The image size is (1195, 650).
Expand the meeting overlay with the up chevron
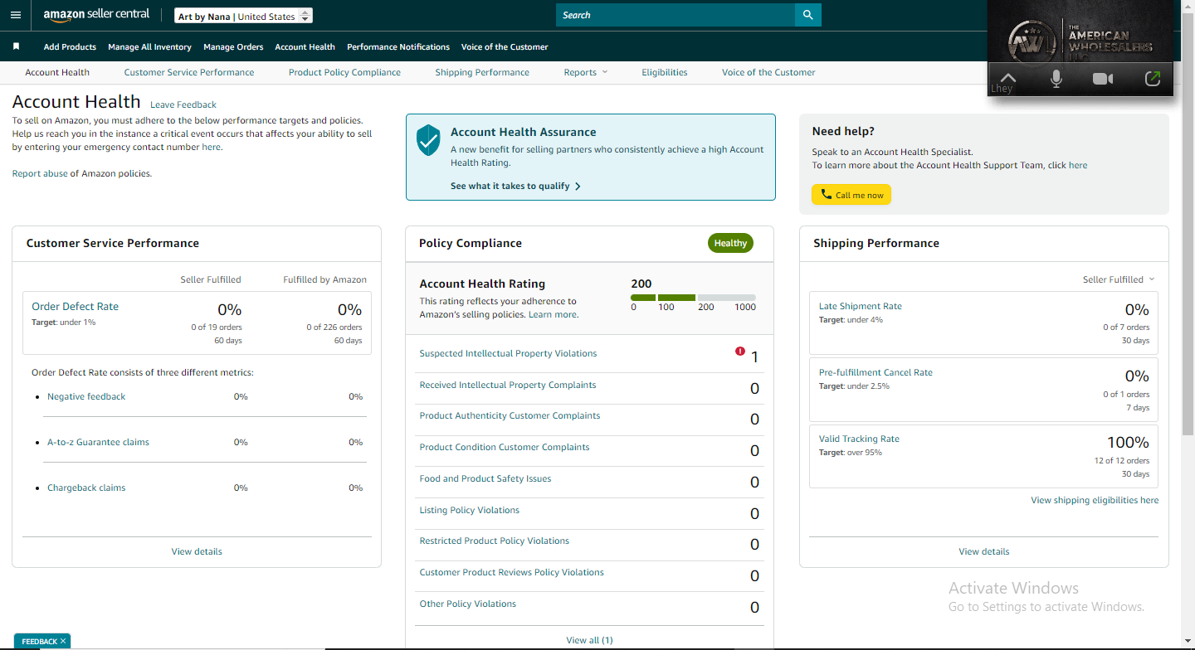[x=1007, y=77]
